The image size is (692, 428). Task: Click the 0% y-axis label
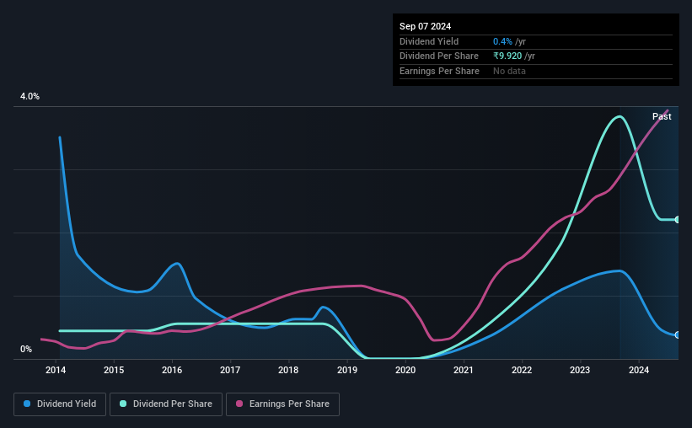(x=26, y=349)
